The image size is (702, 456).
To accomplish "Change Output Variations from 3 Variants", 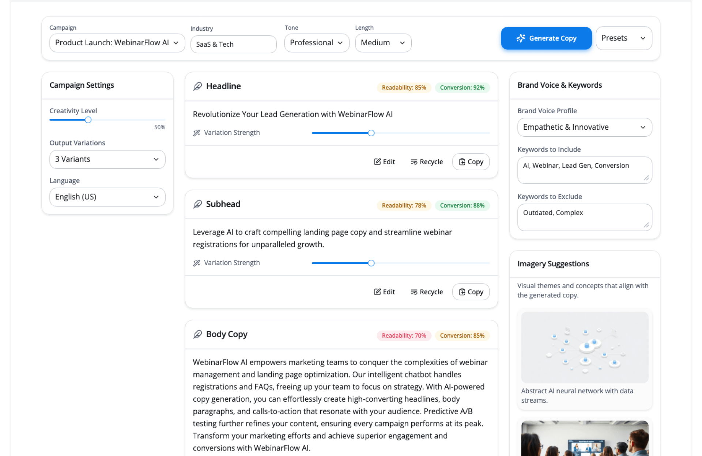I will point(107,159).
